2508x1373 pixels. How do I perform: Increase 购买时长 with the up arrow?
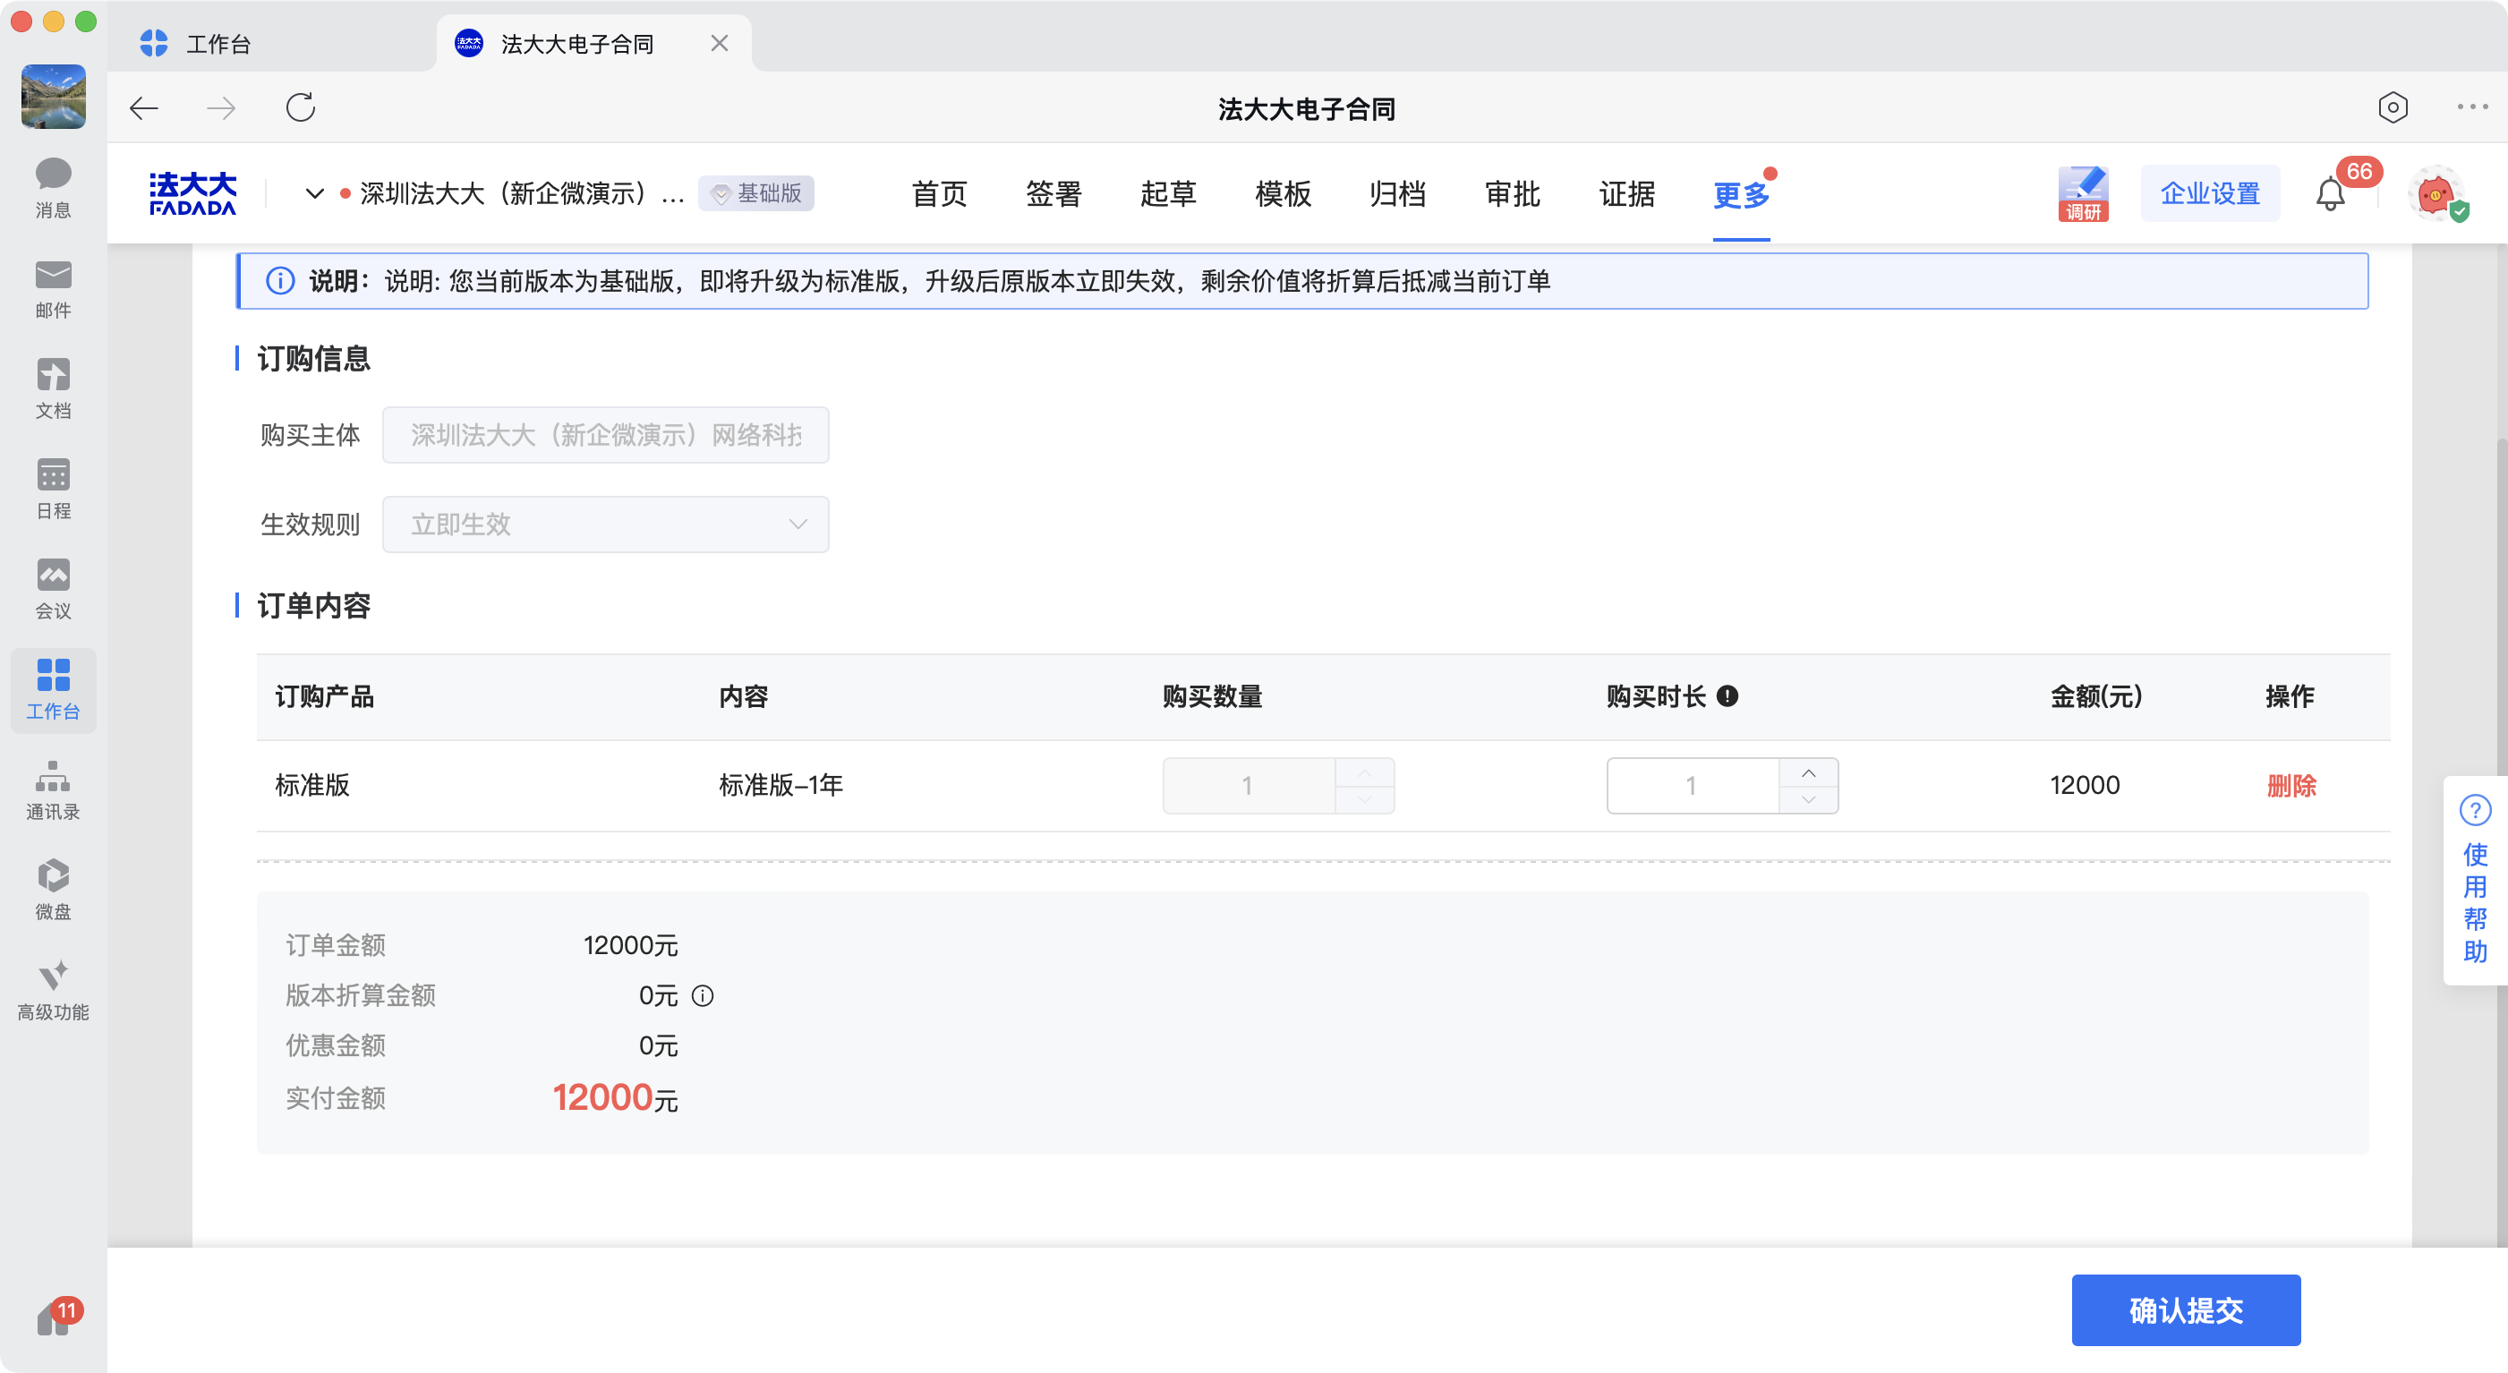[x=1808, y=773]
